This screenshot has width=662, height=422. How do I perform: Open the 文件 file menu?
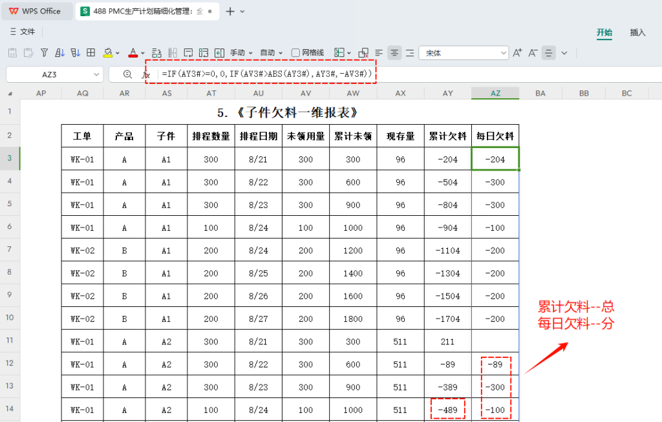23,32
